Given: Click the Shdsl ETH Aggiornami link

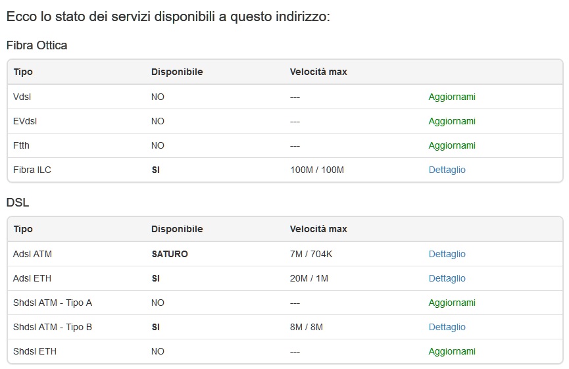Looking at the screenshot, I should (x=451, y=351).
